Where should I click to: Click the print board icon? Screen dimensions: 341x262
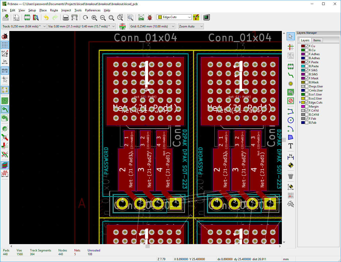point(66,17)
